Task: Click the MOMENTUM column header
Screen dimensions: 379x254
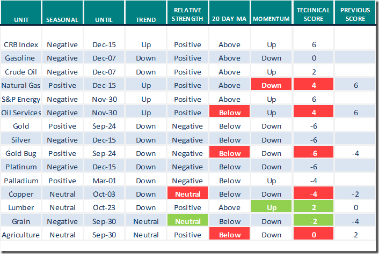Action: pos(272,20)
